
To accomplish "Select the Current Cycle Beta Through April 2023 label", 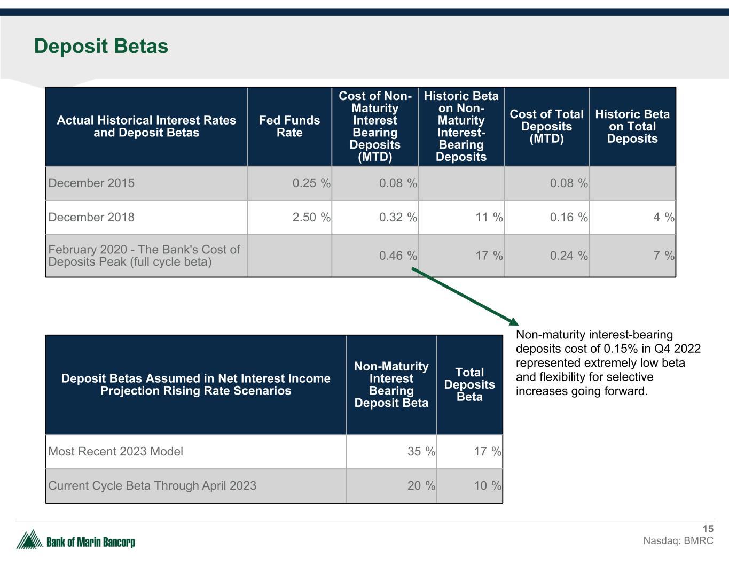I will click(152, 485).
